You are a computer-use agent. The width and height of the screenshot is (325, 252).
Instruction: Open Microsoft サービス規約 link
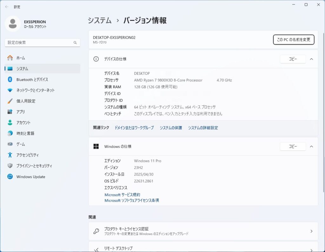[122, 195]
